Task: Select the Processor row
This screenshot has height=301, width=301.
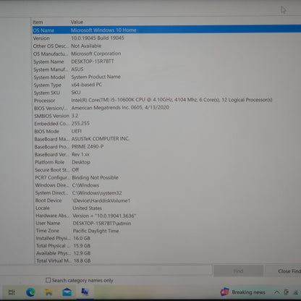Action: 167,100
